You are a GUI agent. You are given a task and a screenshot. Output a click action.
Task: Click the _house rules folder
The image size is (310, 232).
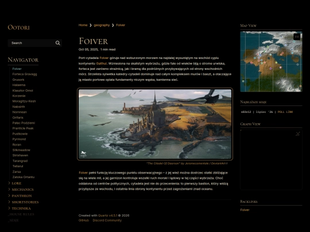(21, 214)
